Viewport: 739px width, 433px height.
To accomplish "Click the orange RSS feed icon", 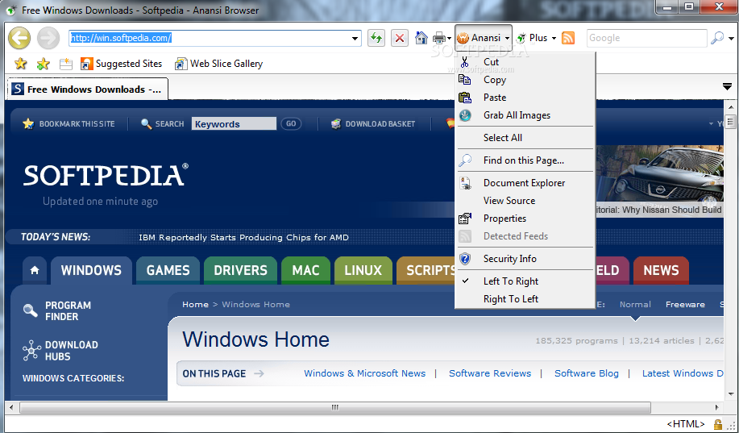I will tap(568, 38).
